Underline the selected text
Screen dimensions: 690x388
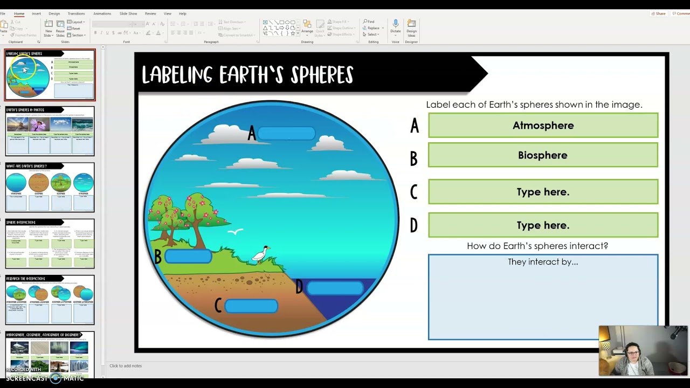(107, 33)
